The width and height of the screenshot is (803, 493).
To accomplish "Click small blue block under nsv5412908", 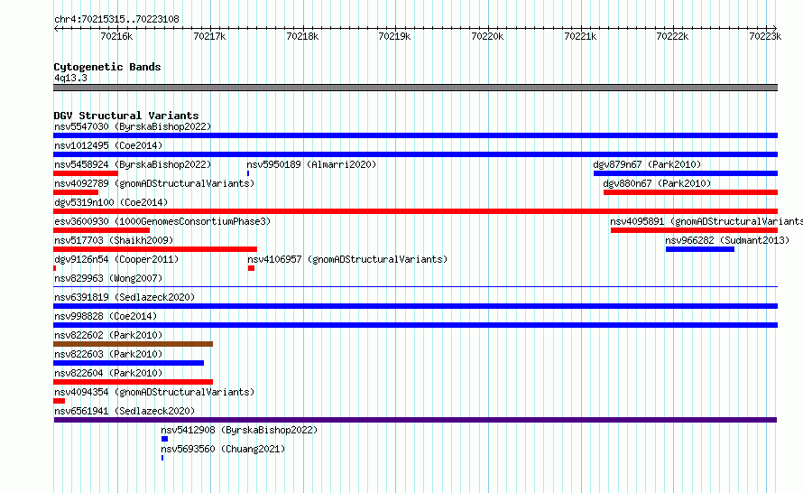I will [x=164, y=439].
